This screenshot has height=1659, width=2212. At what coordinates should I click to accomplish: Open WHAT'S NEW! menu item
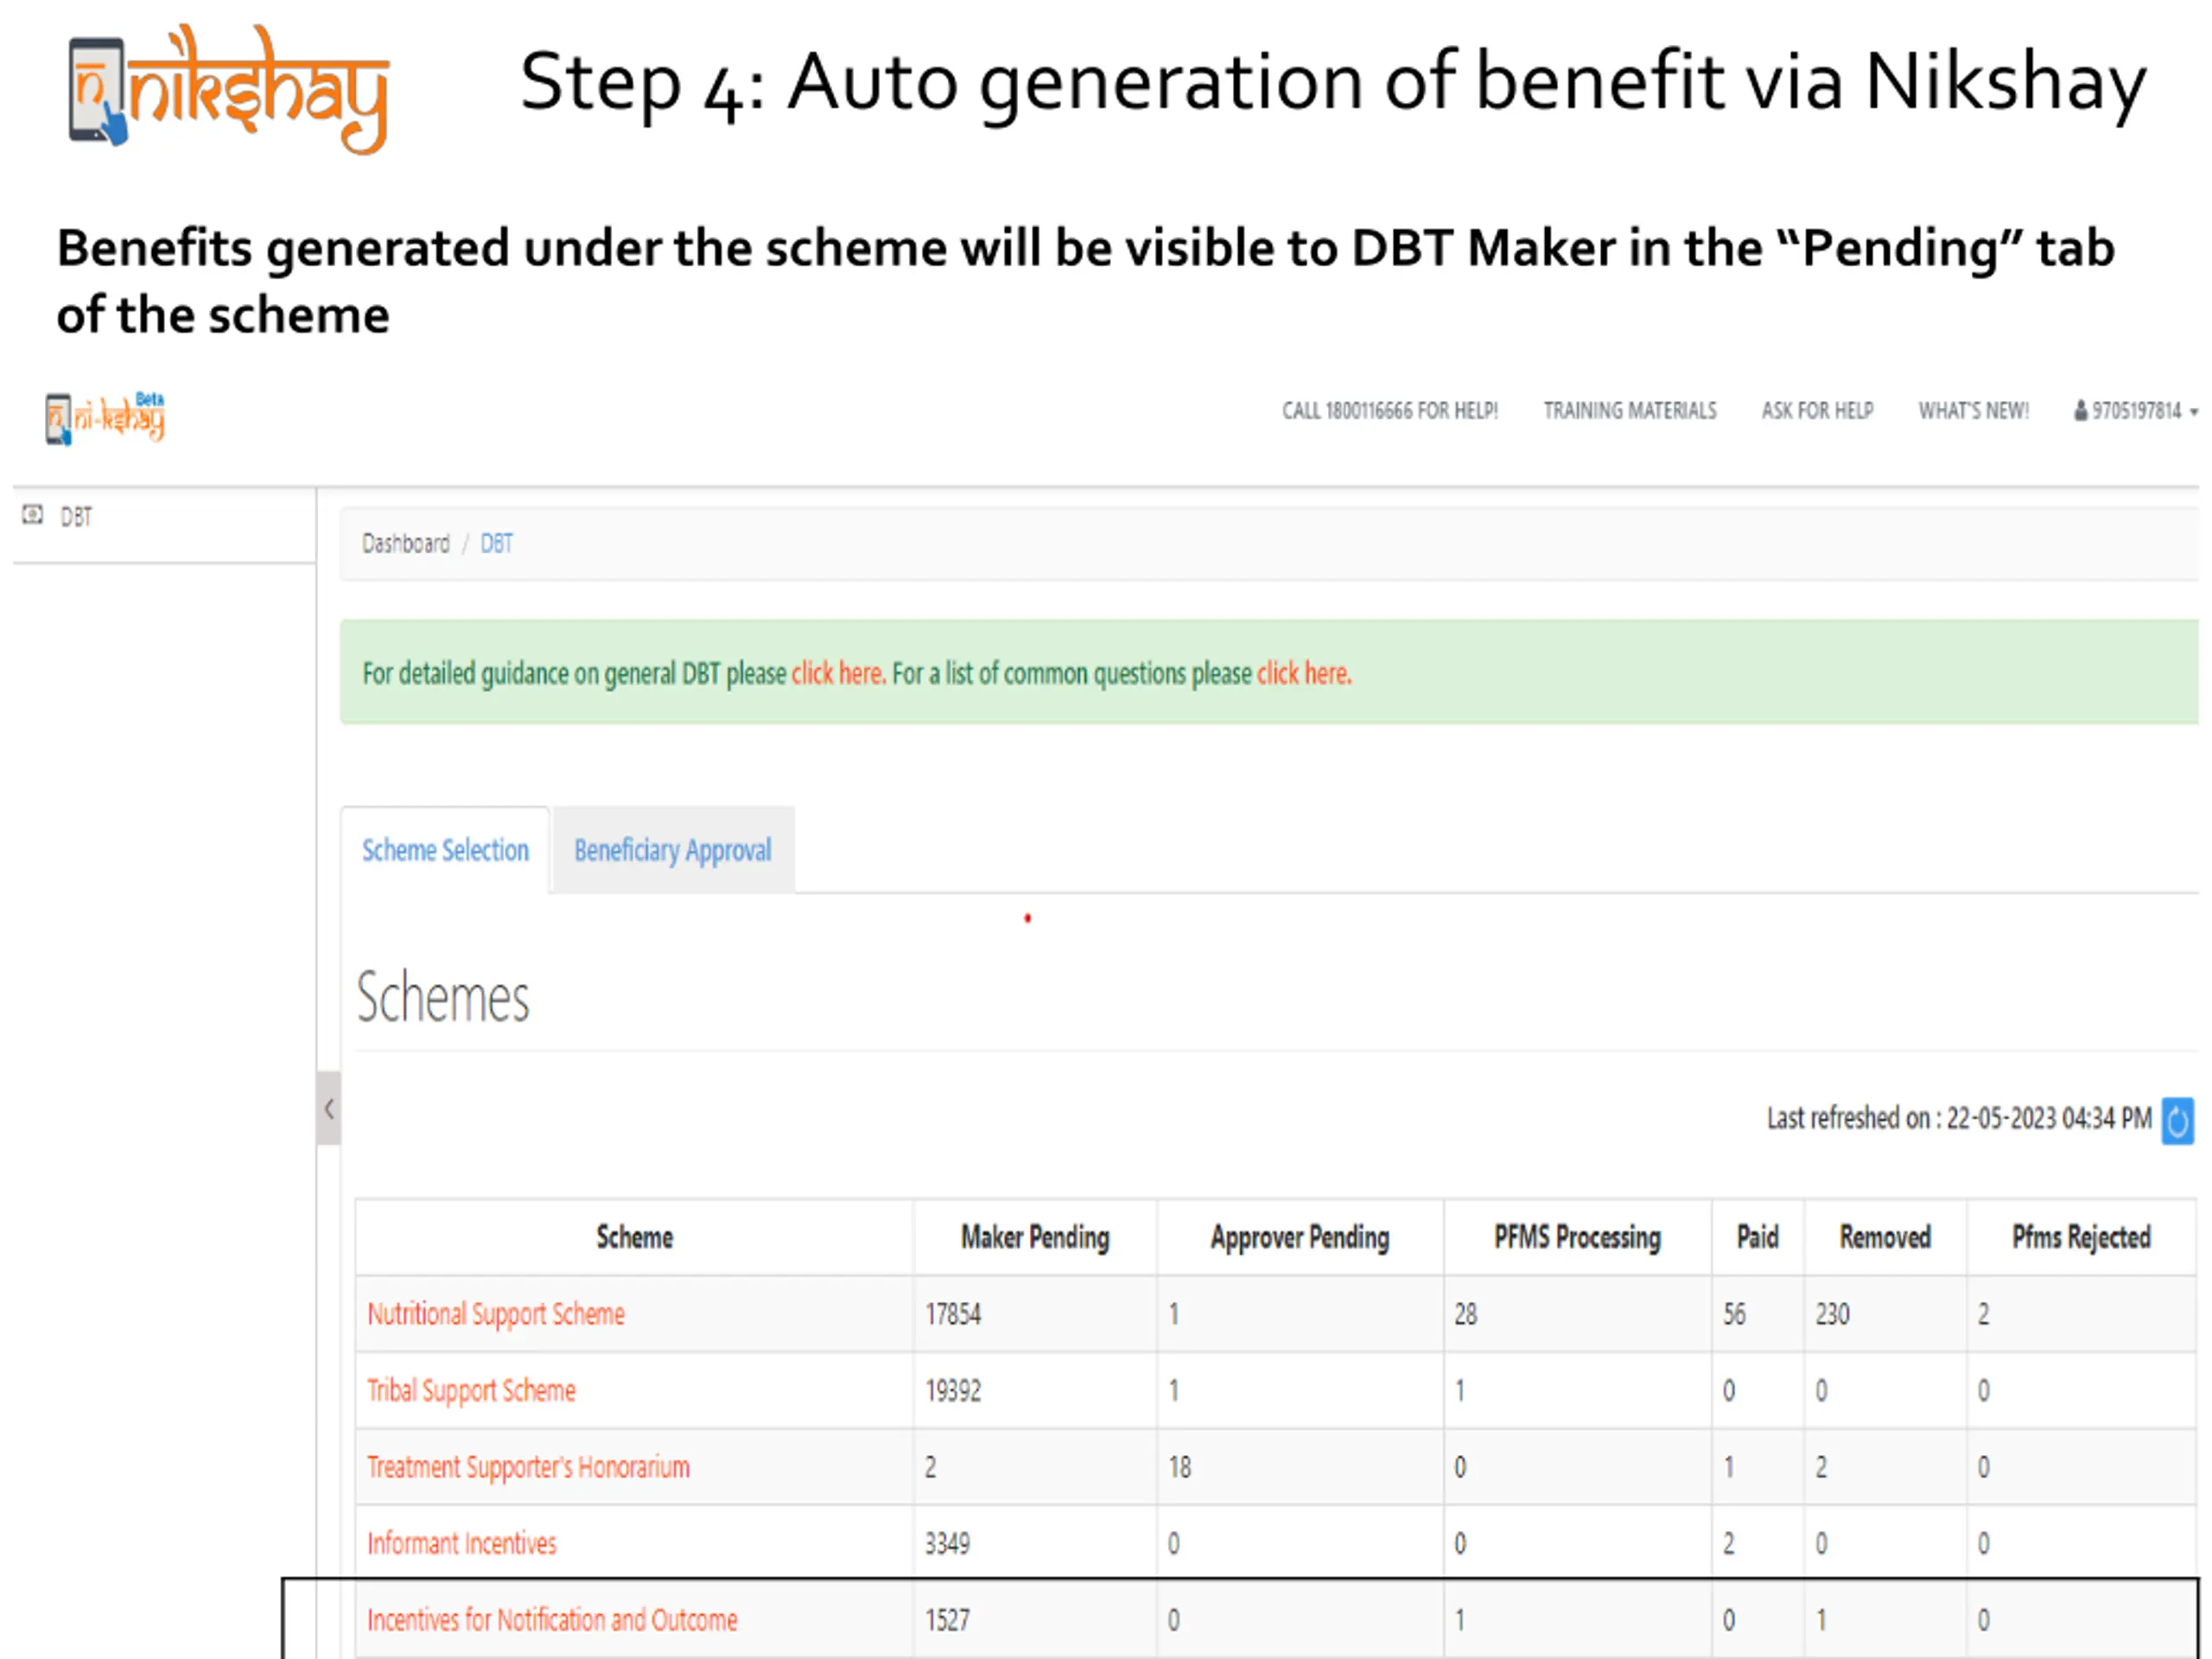point(1973,411)
